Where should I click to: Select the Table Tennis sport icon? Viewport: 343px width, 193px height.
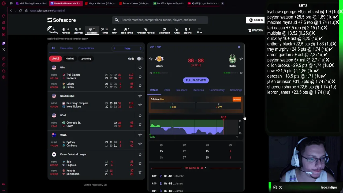point(127,31)
